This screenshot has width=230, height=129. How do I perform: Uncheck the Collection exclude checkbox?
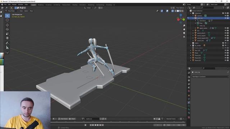pos(223,13)
